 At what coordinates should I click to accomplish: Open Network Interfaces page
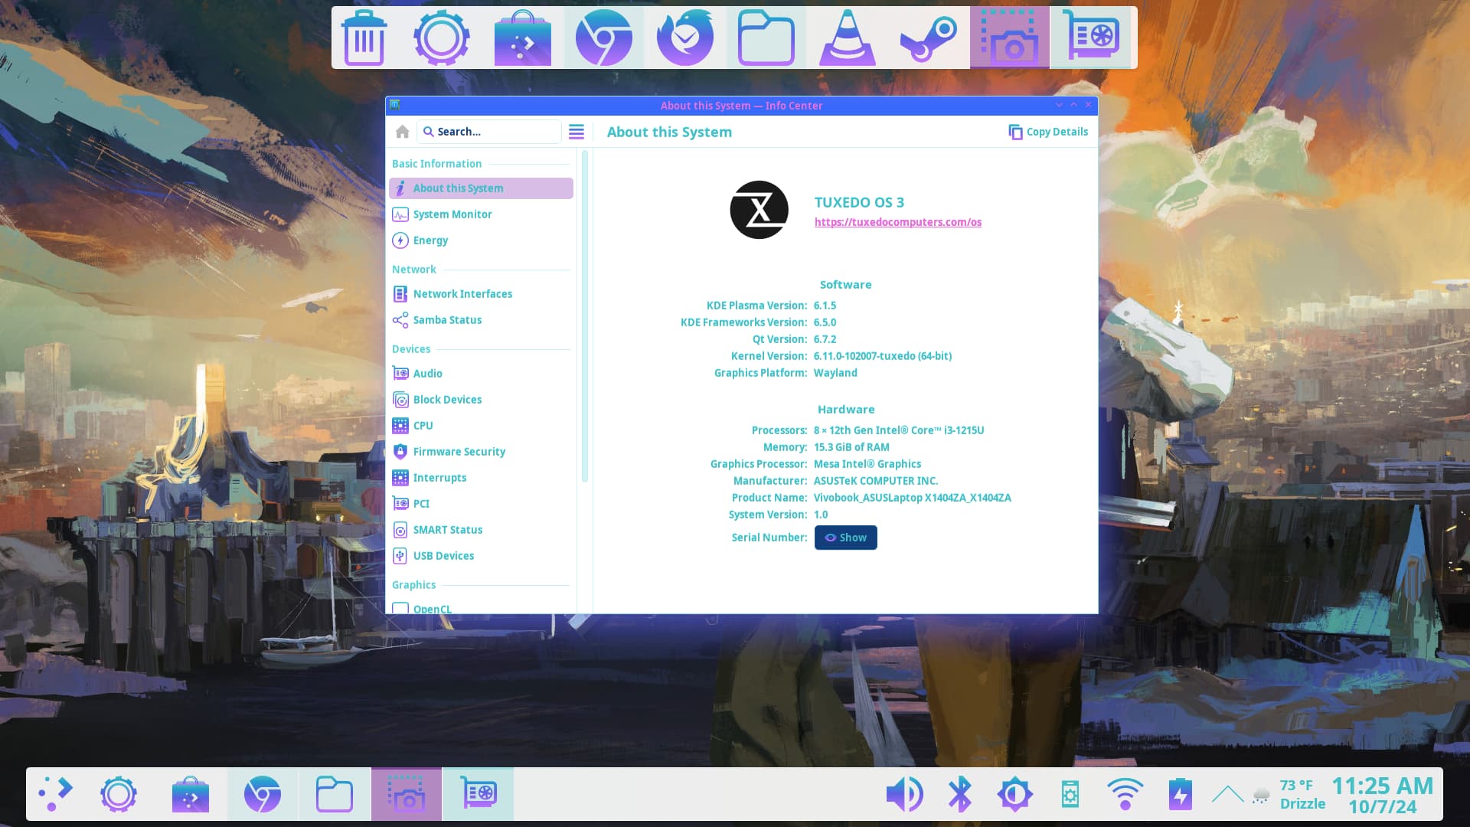click(x=481, y=294)
